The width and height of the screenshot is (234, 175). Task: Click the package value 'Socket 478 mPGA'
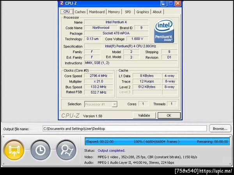click(116, 33)
